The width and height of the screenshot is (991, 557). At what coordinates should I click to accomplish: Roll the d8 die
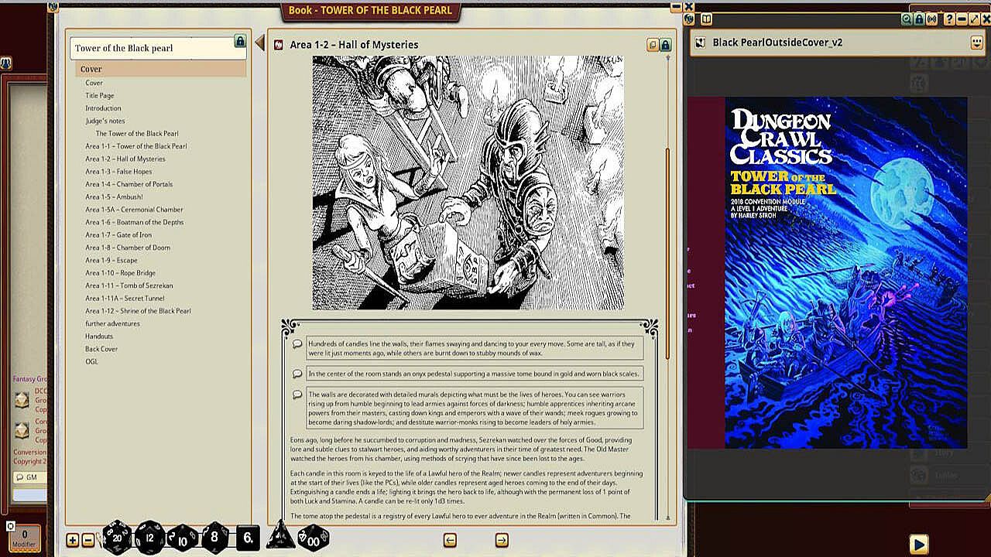point(215,537)
